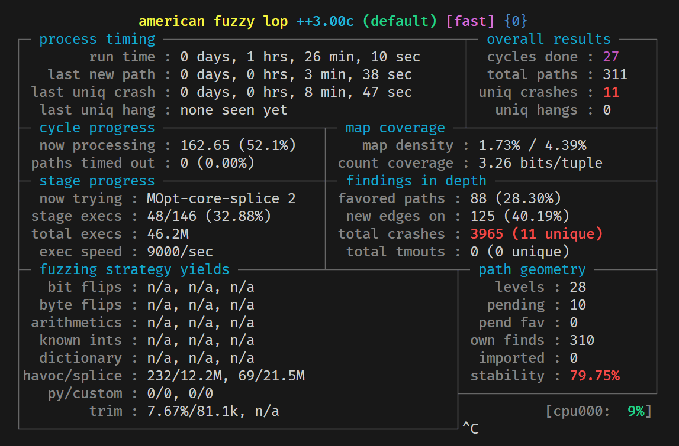Click the cycles done value 27
The image size is (679, 446).
coord(610,57)
